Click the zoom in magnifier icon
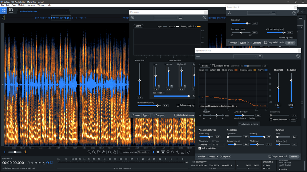 click(x=89, y=152)
